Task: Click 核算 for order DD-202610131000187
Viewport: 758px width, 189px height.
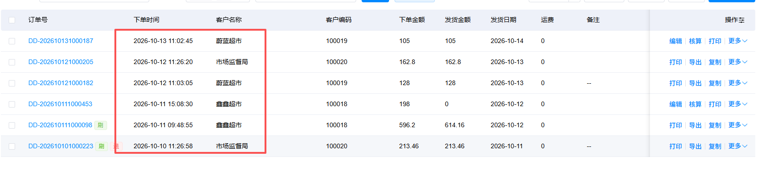Action: [x=695, y=41]
